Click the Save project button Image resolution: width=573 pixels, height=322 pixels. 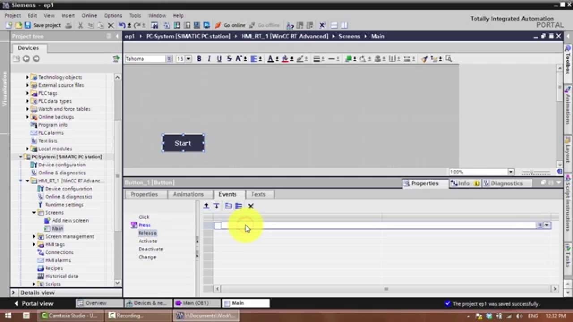pos(43,25)
